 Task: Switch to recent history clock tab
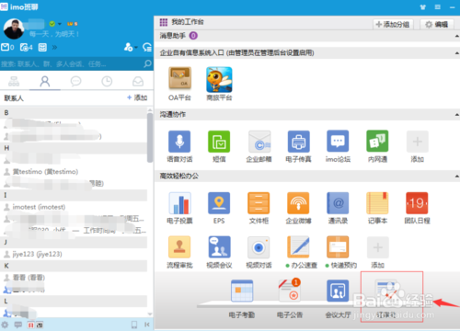(x=107, y=81)
